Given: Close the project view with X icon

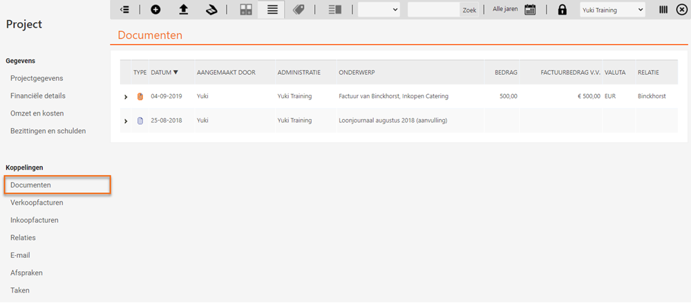Looking at the screenshot, I should point(681,10).
